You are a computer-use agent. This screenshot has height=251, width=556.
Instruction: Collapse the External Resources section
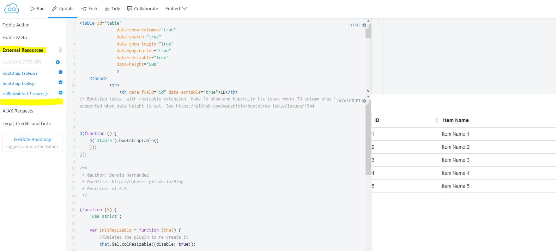click(x=23, y=50)
